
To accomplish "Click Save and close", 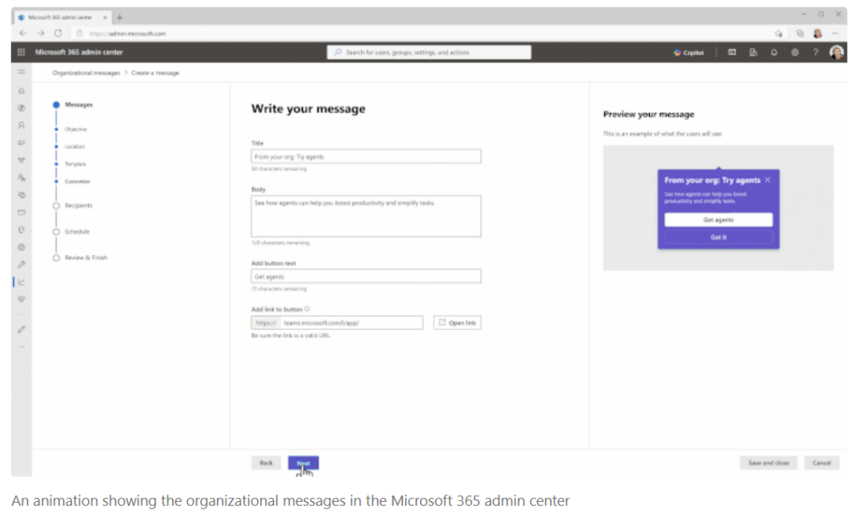I will click(x=768, y=463).
